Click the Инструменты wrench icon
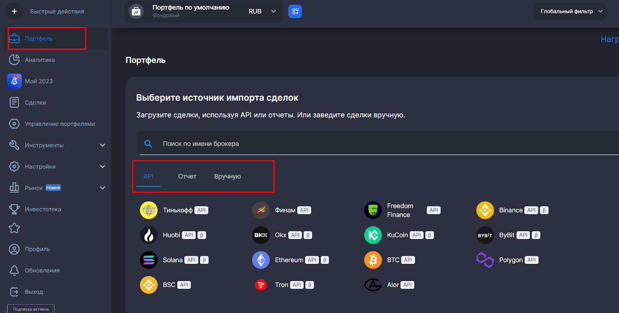This screenshot has height=313, width=619. point(14,145)
